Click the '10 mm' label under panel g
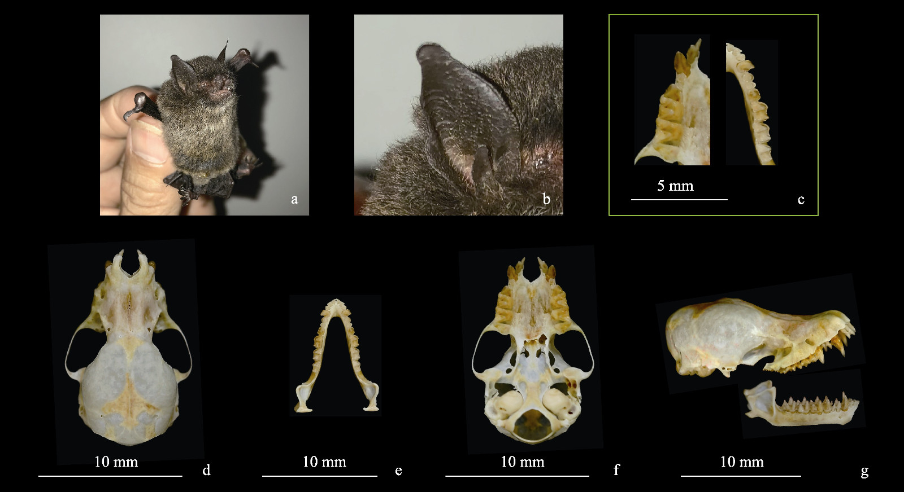The height and width of the screenshot is (492, 904). tap(742, 462)
